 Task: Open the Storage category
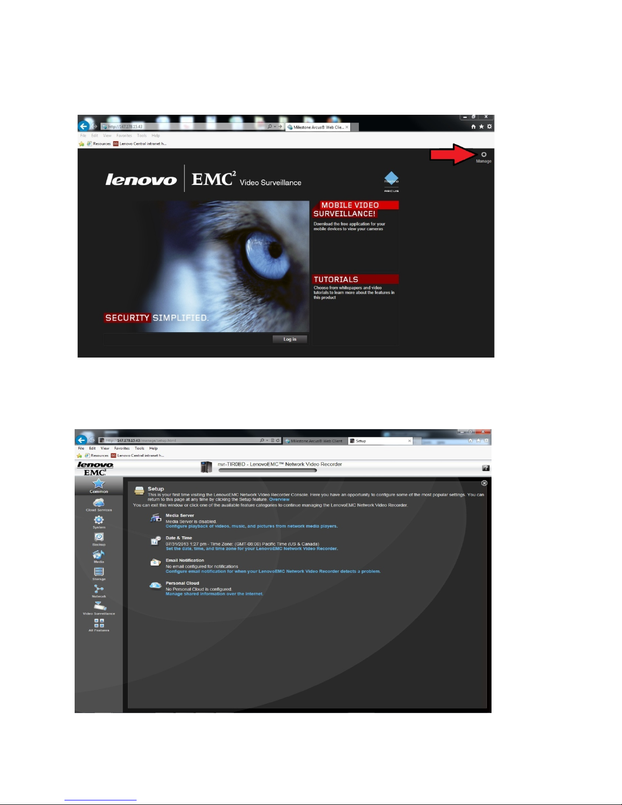tap(99, 574)
